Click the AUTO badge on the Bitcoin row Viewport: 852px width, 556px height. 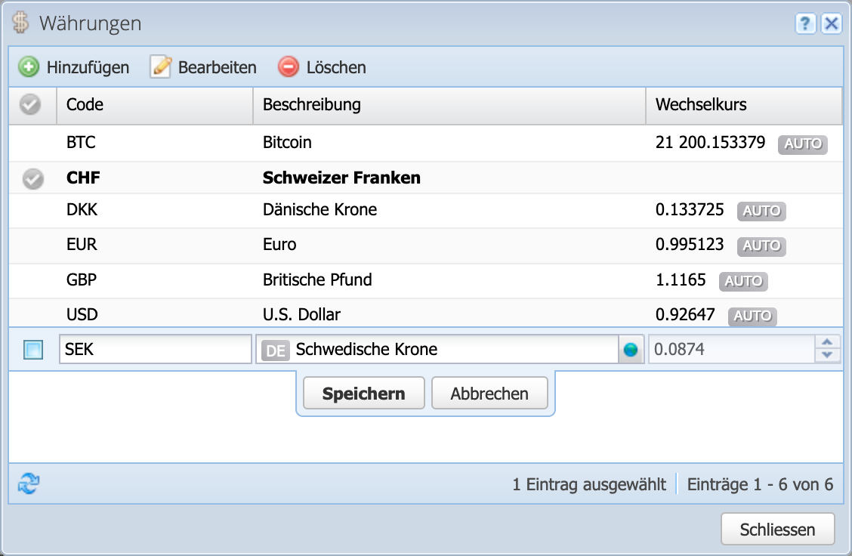(802, 145)
